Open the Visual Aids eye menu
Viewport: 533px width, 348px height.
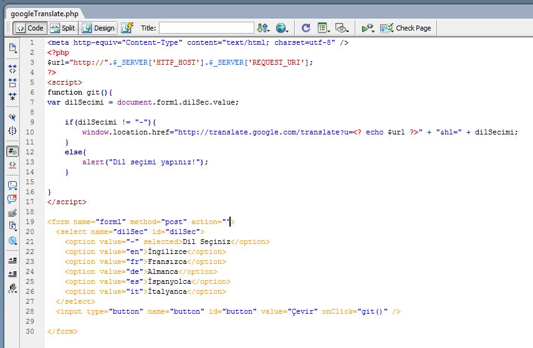click(342, 28)
